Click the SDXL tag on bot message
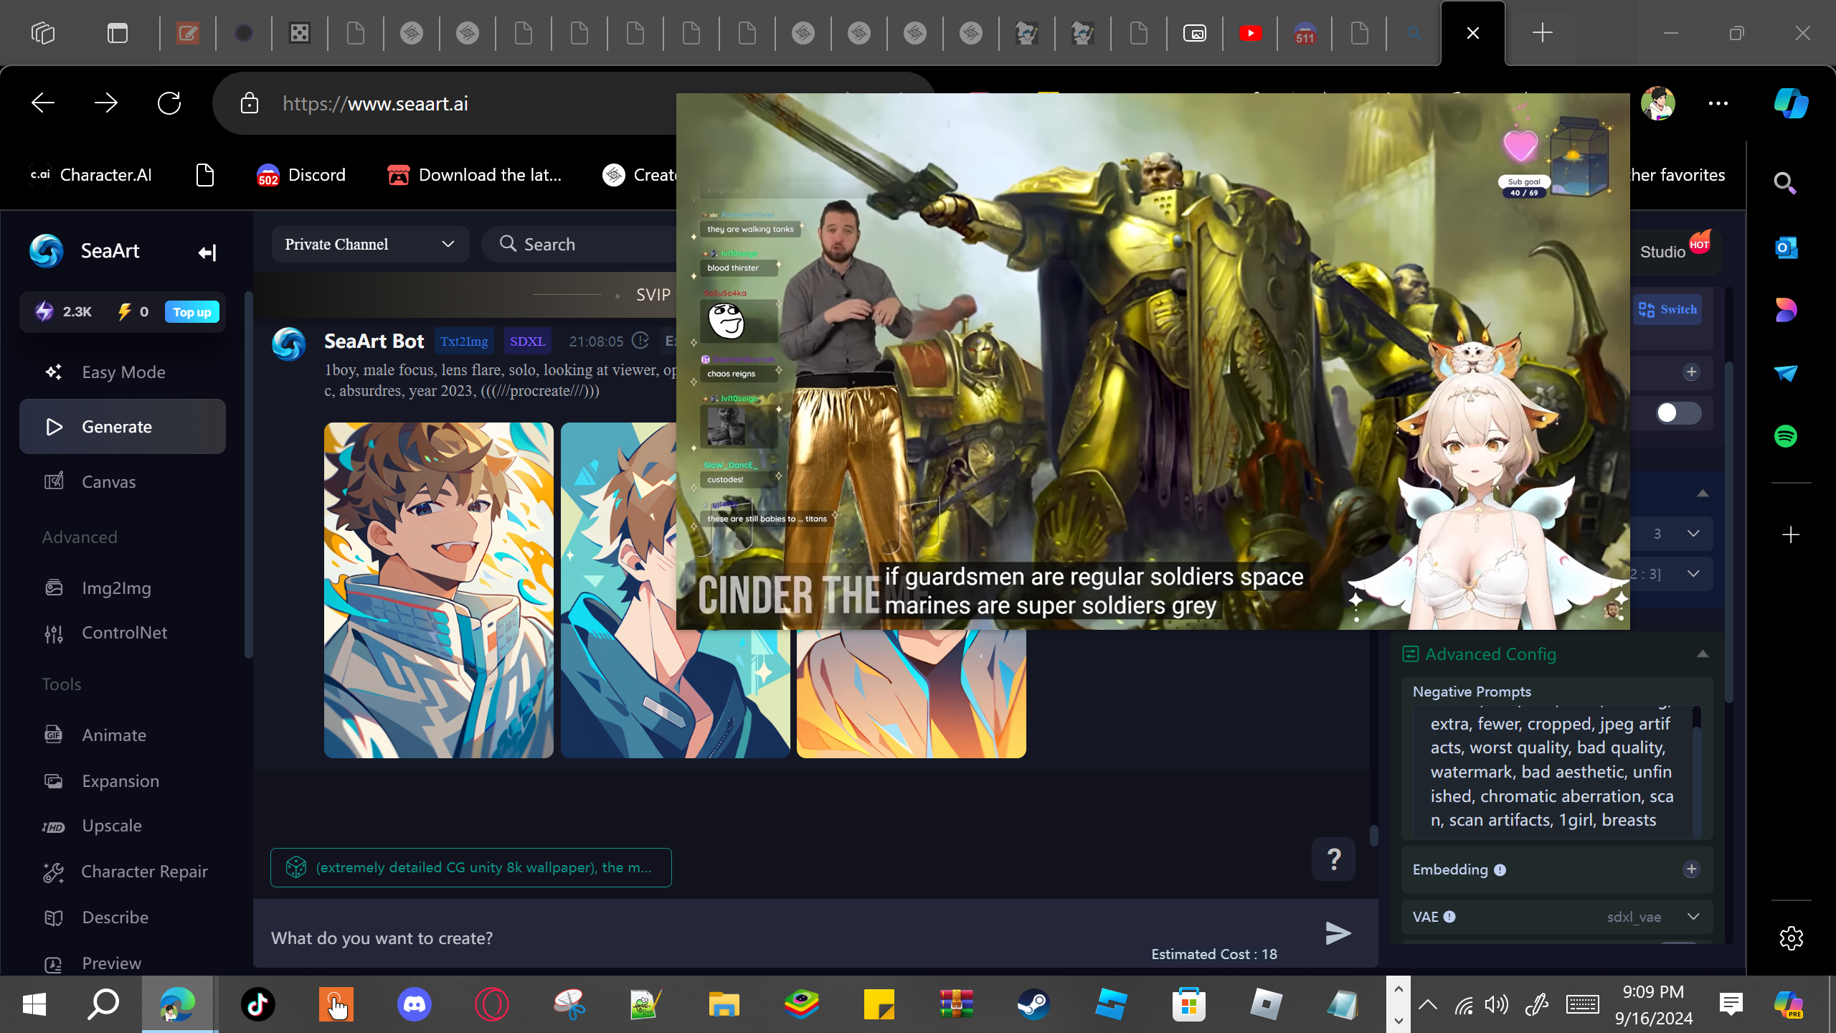The height and width of the screenshot is (1033, 1836). [527, 341]
